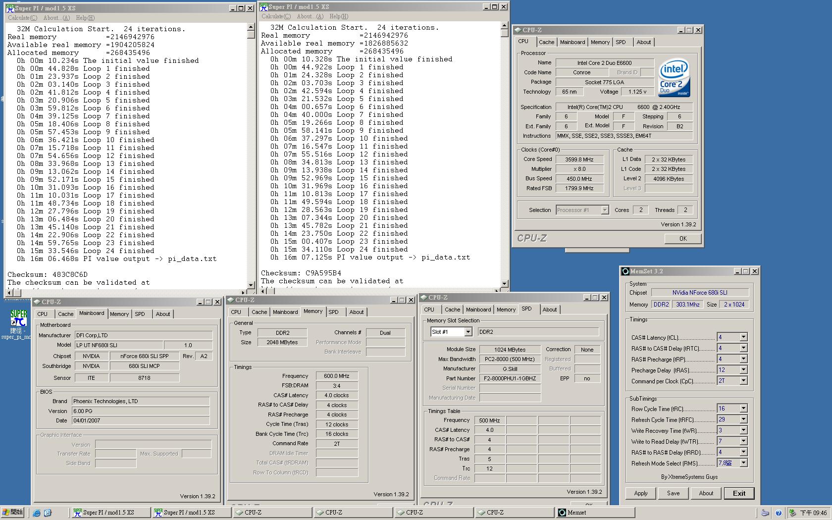Click the second quick launch icon
The width and height of the screenshot is (832, 520).
coord(48,513)
